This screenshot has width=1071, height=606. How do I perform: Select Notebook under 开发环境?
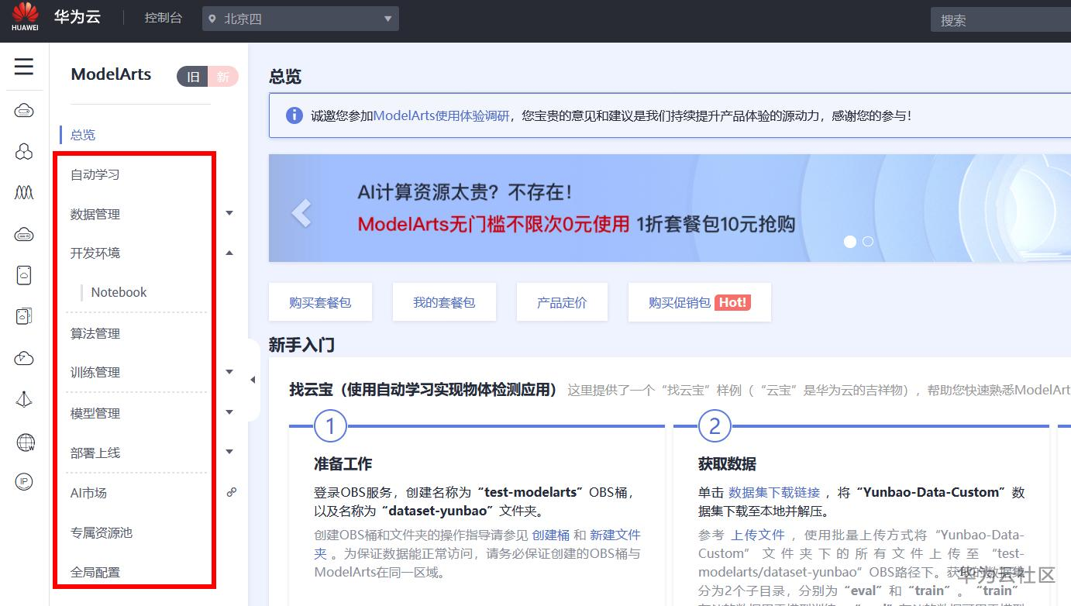pyautogui.click(x=119, y=292)
